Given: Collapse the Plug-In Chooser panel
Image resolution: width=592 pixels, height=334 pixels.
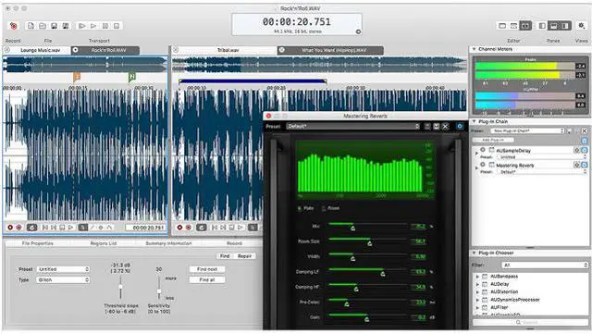Looking at the screenshot, I should [x=475, y=253].
